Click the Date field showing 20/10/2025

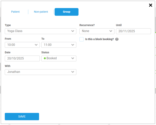pyautogui.click(x=22, y=58)
